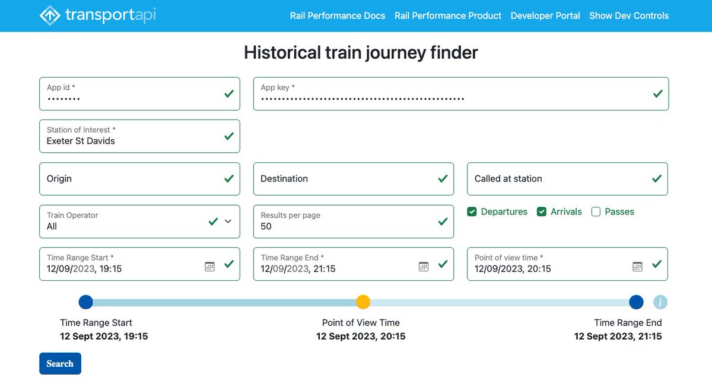712x384 pixels.
Task: Click the Arrivals label text
Action: click(566, 212)
